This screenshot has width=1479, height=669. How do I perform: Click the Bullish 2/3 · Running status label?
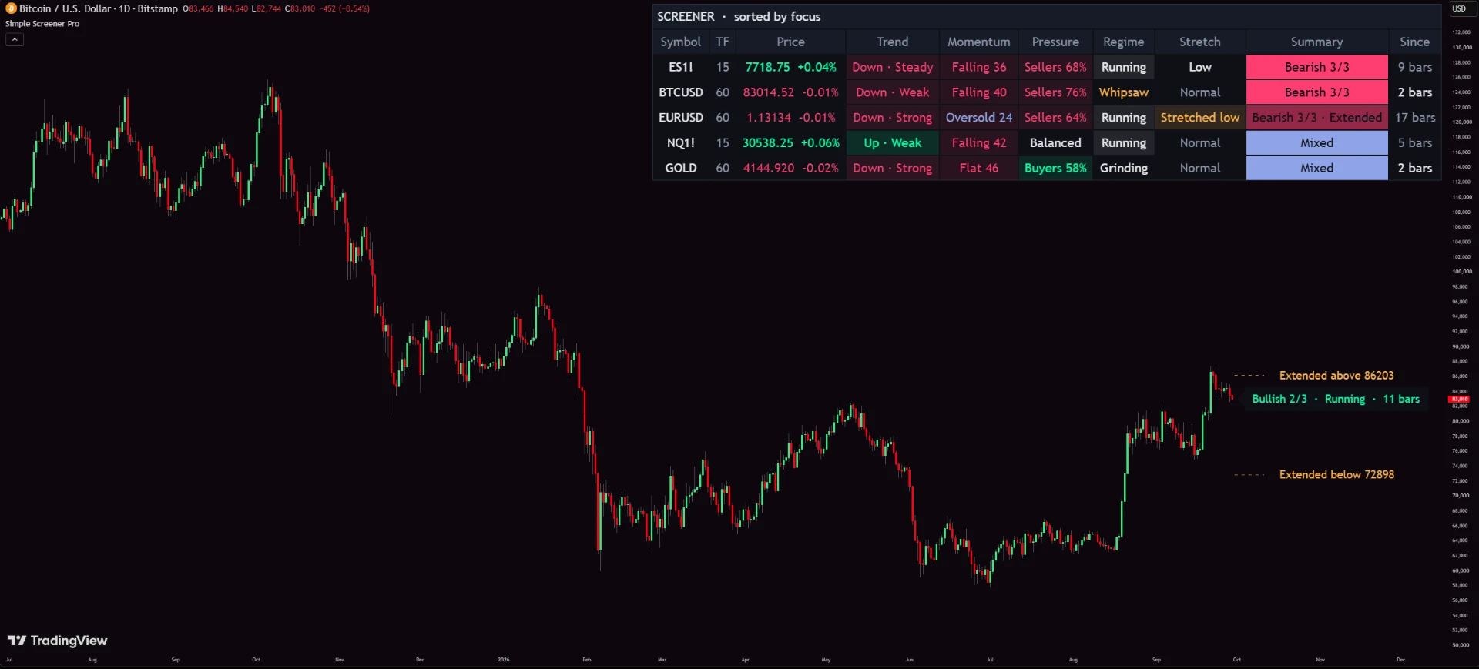[1336, 399]
